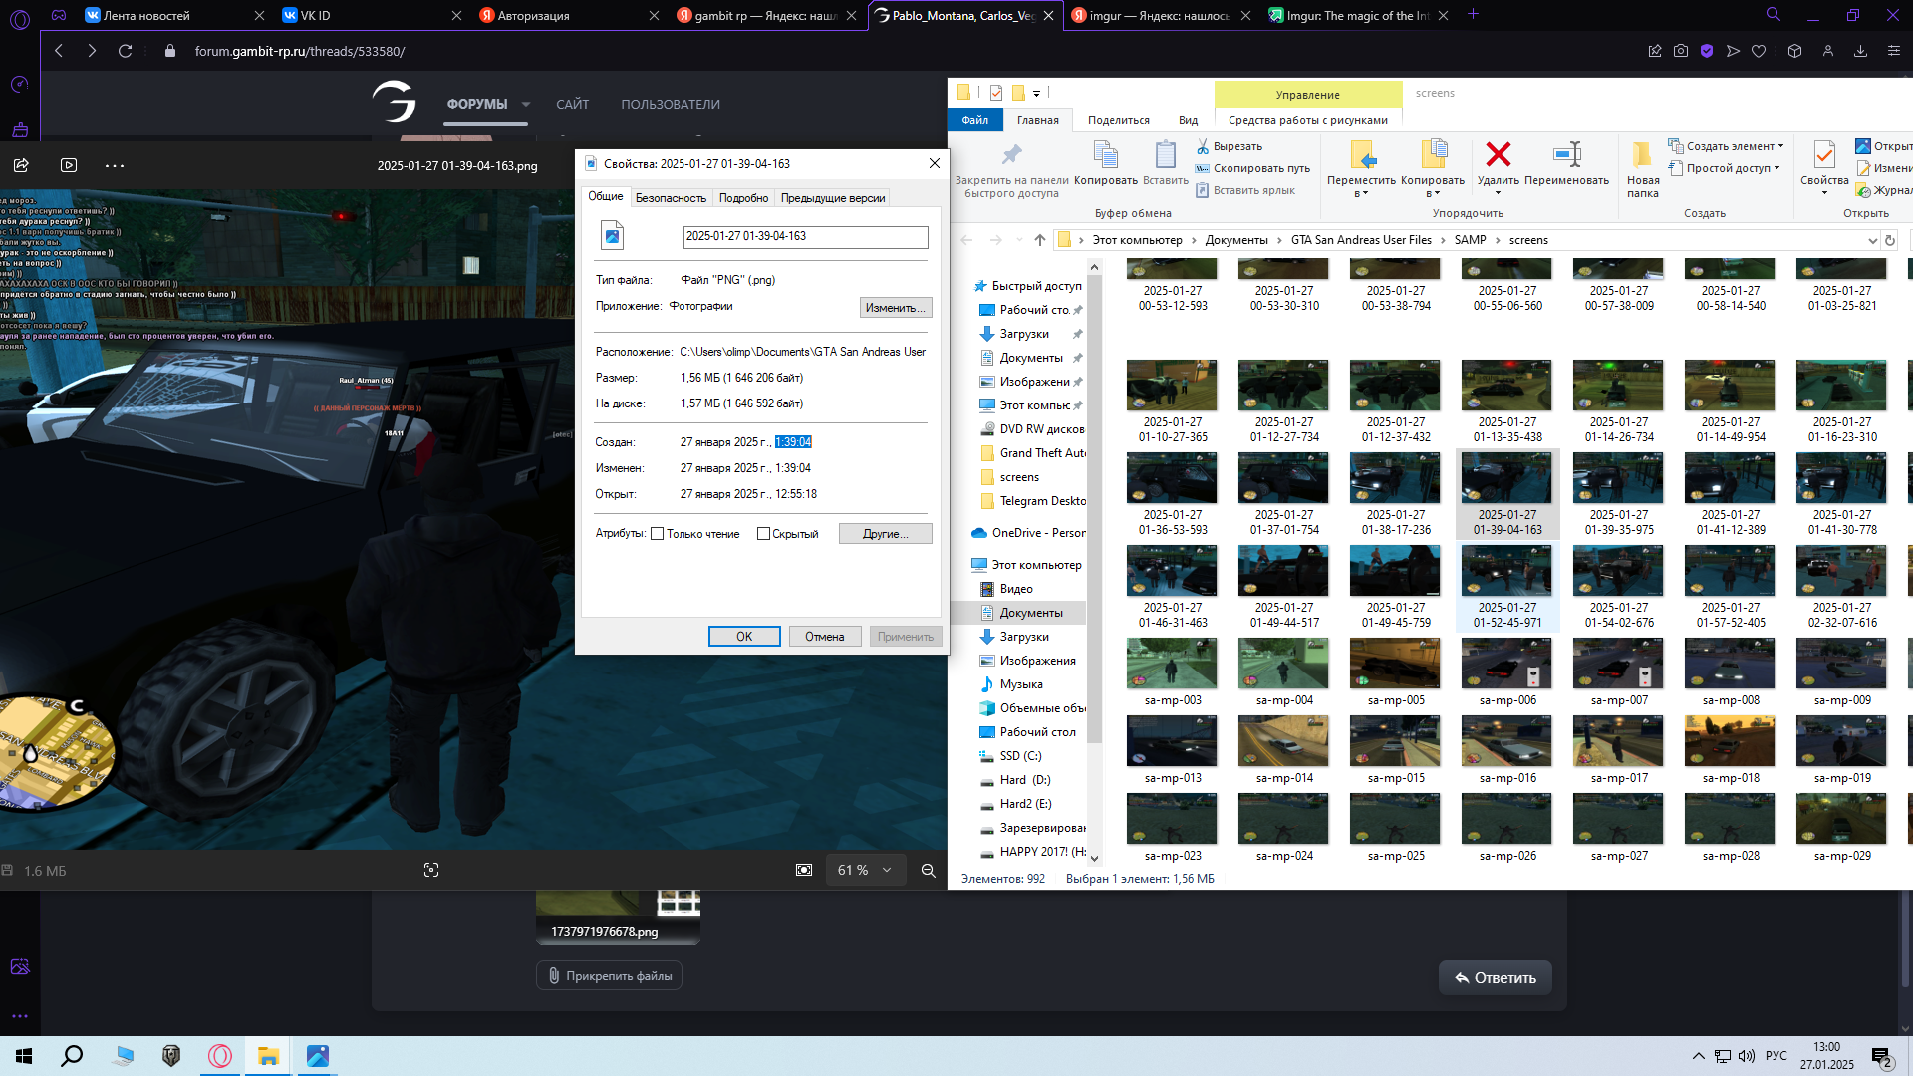Click the zoom out magnifier in Photos
This screenshot has width=1913, height=1076.
[x=928, y=870]
